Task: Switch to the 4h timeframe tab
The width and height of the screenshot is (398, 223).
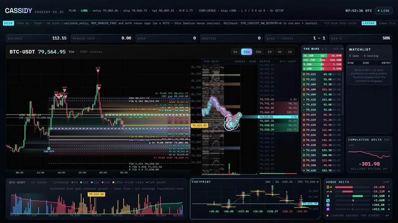Action: [x=280, y=52]
